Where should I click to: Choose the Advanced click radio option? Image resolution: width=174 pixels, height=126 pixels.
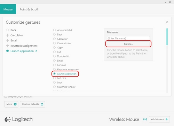coord(63,30)
